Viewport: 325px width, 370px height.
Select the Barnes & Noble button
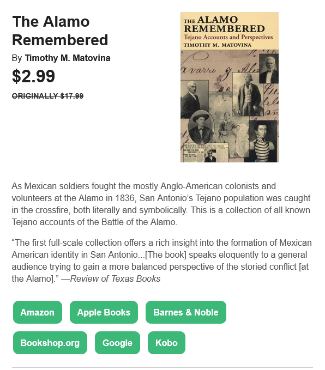click(x=186, y=312)
